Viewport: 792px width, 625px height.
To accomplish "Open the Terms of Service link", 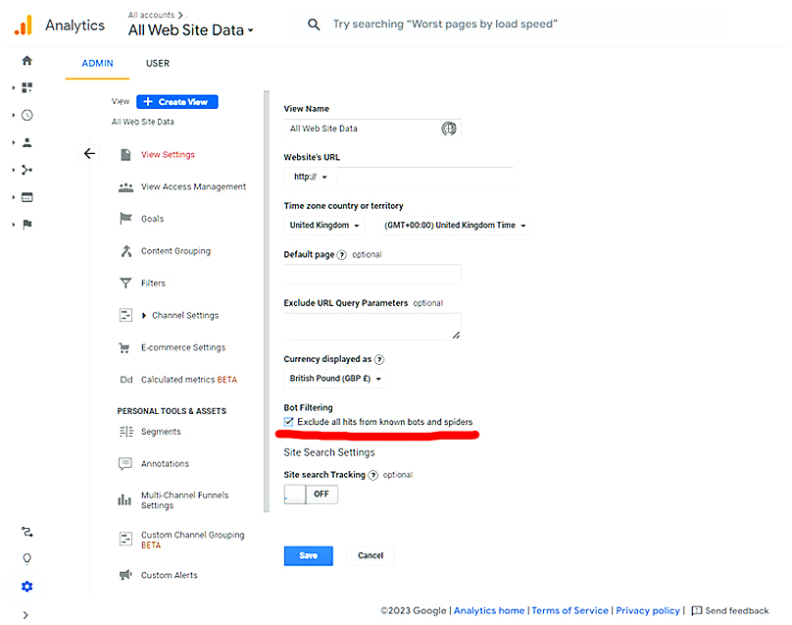I will 570,611.
